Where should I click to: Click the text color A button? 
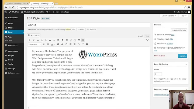pos(52,44)
